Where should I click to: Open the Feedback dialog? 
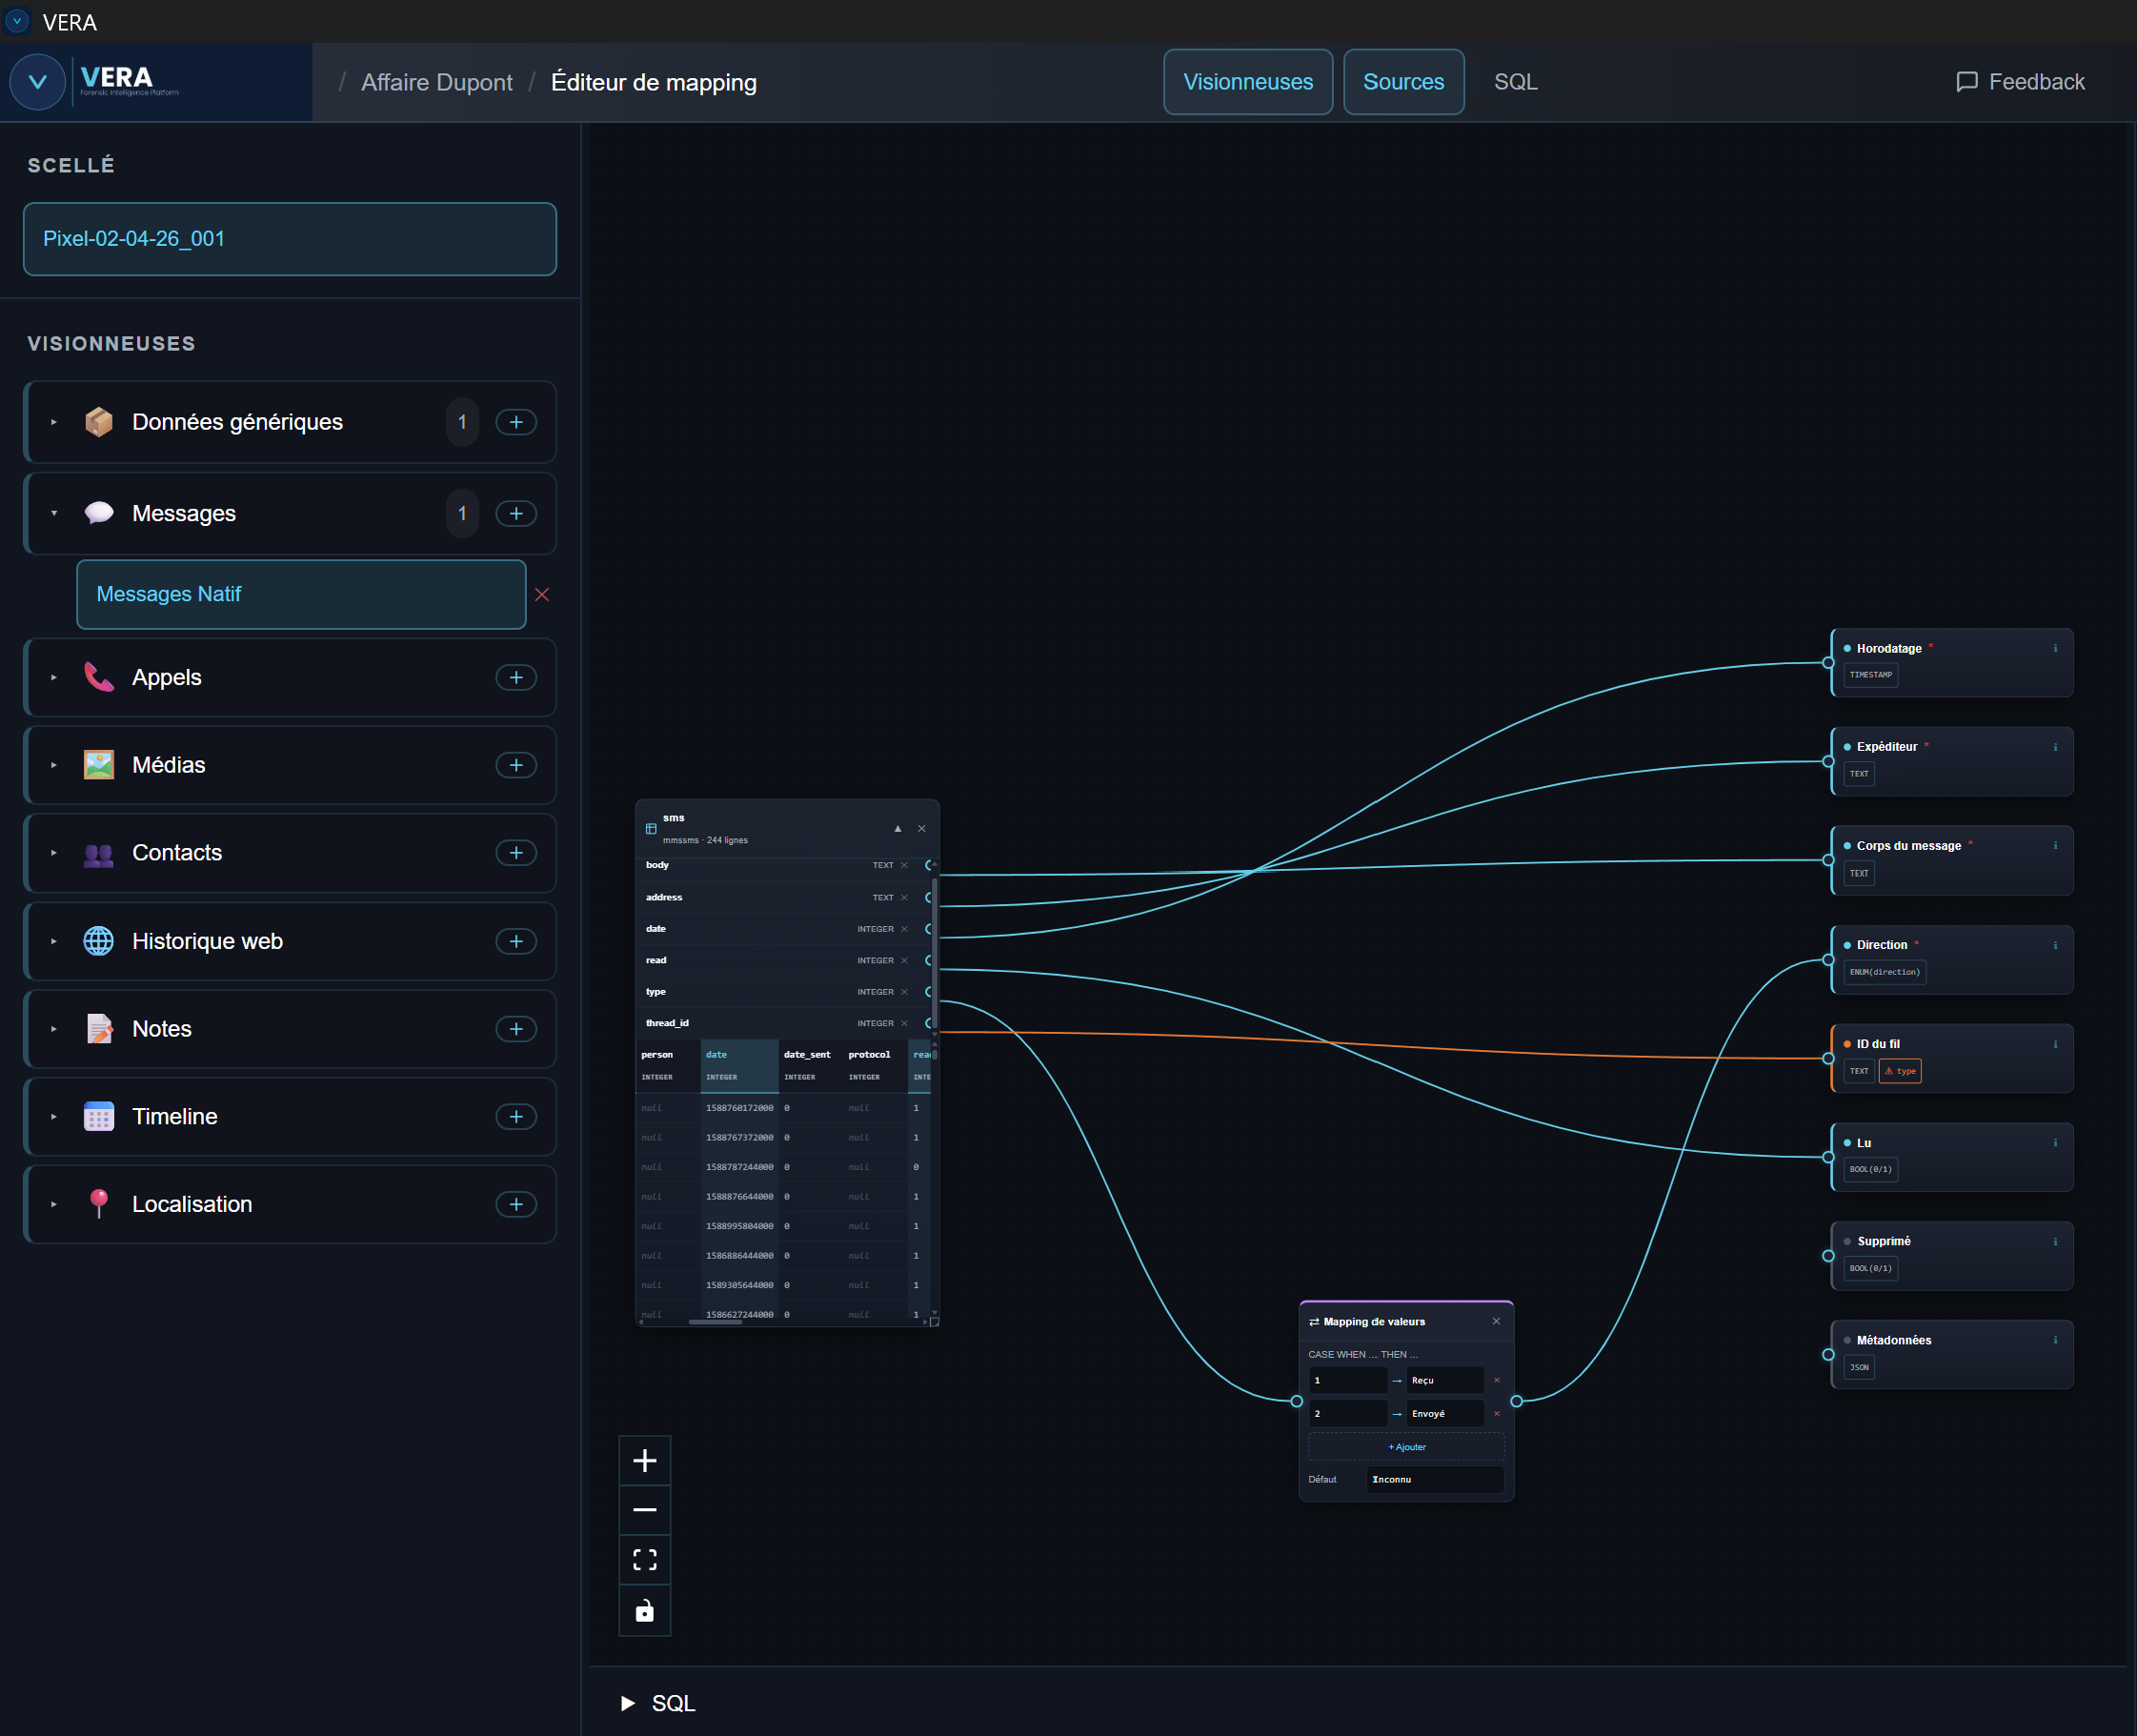(2020, 82)
